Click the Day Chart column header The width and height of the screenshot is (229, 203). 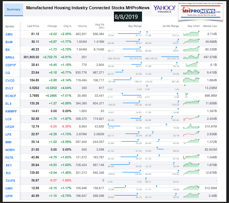tap(194, 26)
